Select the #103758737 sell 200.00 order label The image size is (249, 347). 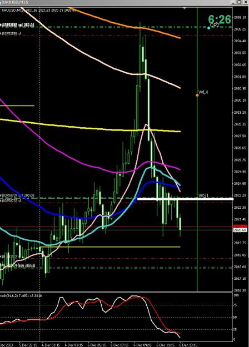pyautogui.click(x=17, y=195)
